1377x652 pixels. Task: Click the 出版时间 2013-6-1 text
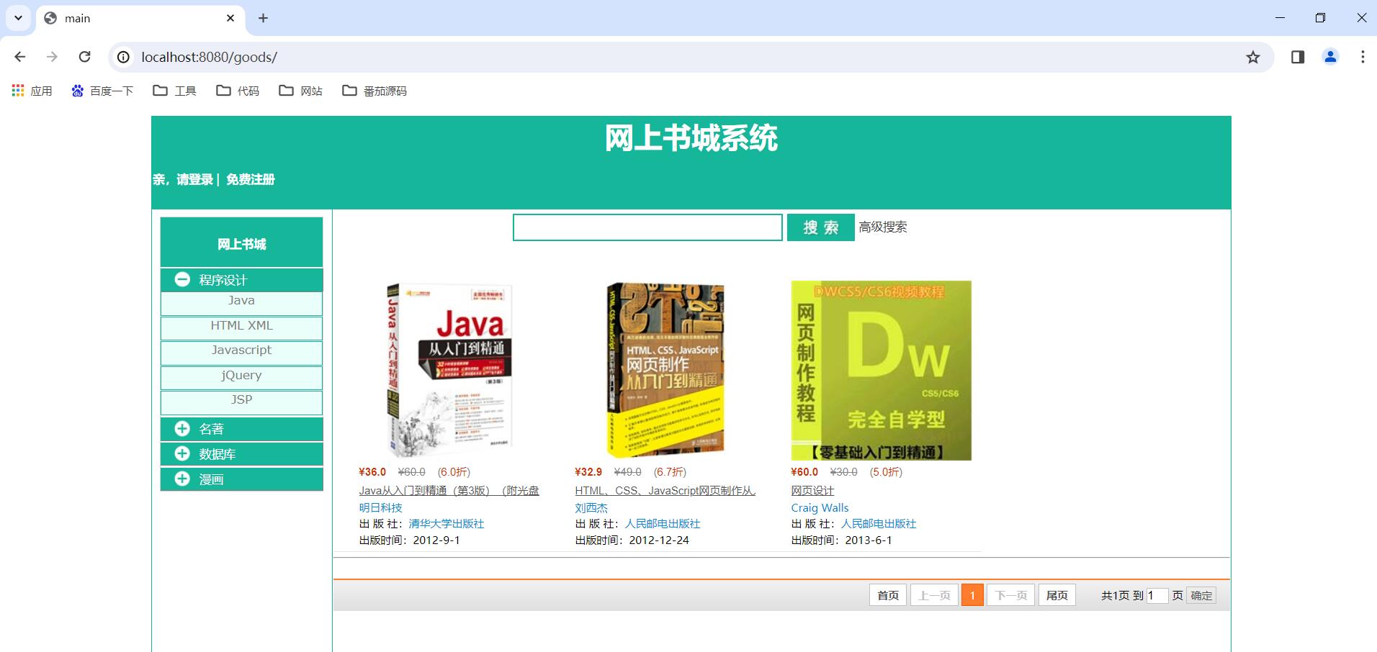(841, 540)
